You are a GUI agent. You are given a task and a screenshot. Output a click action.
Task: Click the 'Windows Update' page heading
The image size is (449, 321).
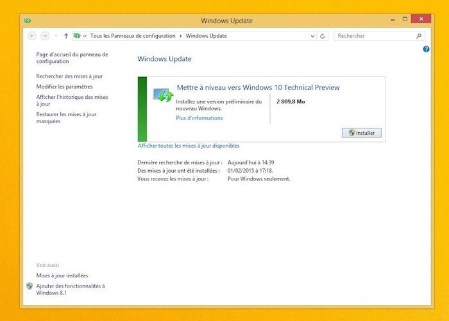pyautogui.click(x=164, y=59)
